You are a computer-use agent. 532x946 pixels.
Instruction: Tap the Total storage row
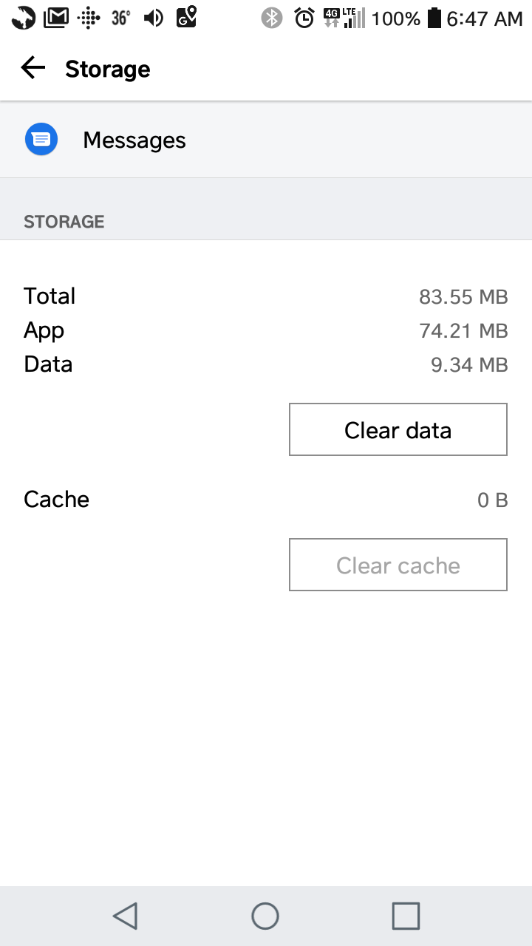pos(266,296)
